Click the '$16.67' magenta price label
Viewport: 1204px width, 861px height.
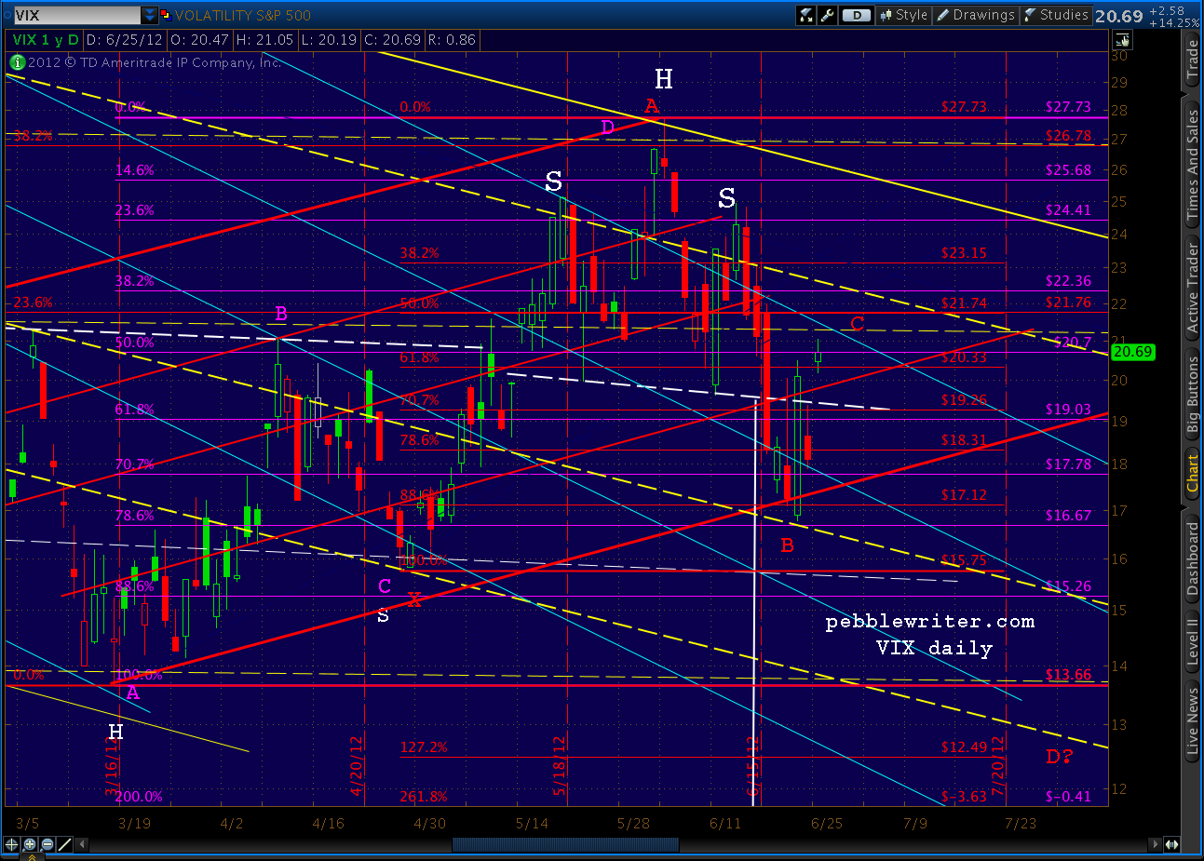point(1068,516)
